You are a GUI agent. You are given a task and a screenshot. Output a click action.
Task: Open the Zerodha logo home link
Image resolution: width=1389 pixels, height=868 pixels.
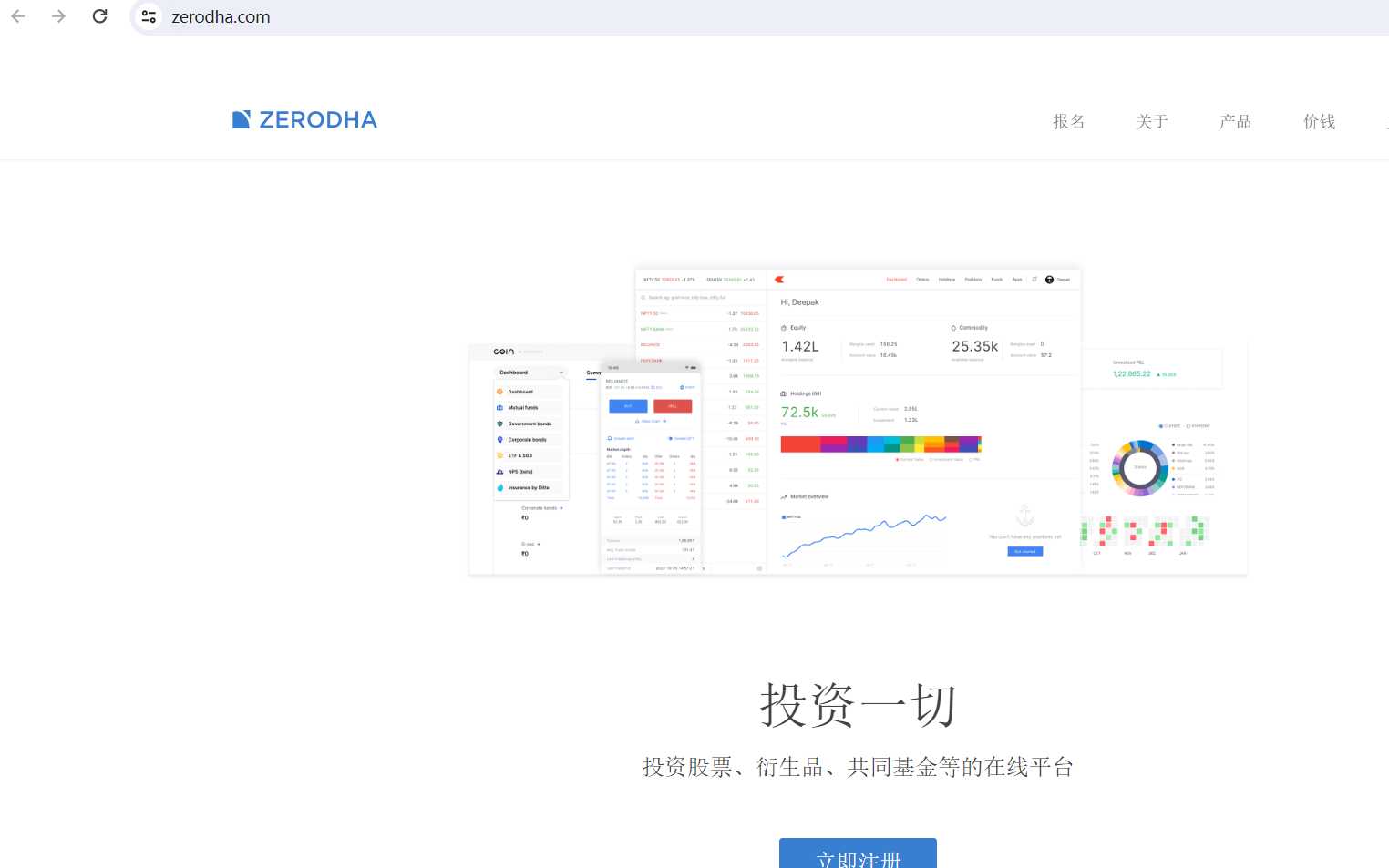tap(304, 120)
